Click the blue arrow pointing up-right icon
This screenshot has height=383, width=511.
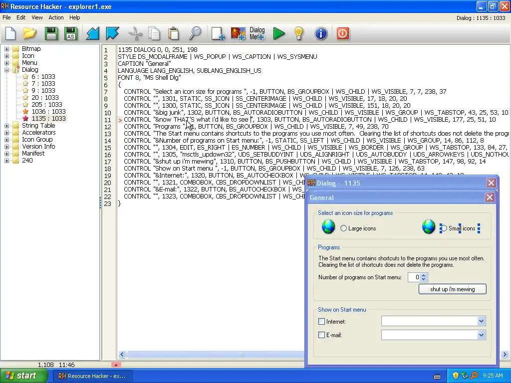pos(112,33)
